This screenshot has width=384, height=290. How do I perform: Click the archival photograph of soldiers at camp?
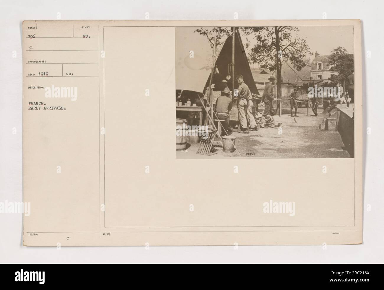(x=265, y=92)
